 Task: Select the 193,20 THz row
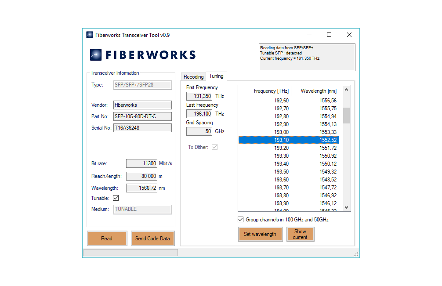(289, 148)
